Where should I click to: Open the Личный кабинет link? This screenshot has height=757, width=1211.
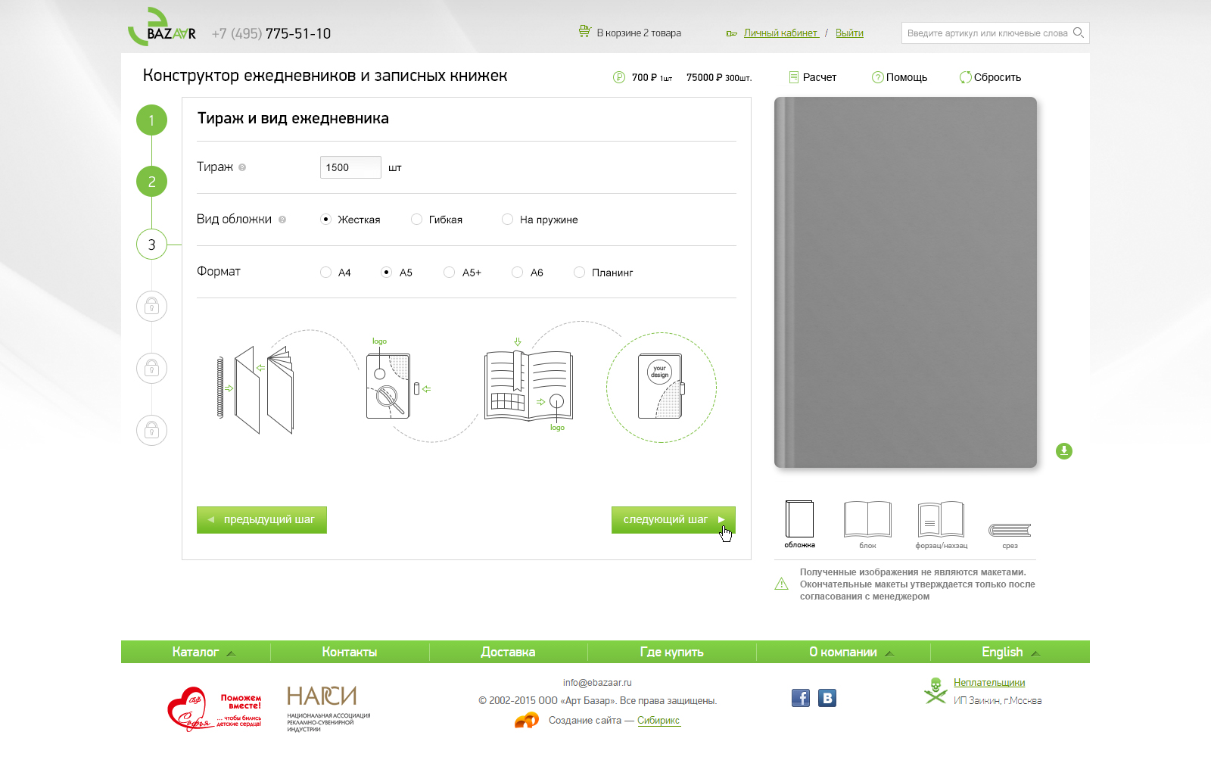click(780, 33)
